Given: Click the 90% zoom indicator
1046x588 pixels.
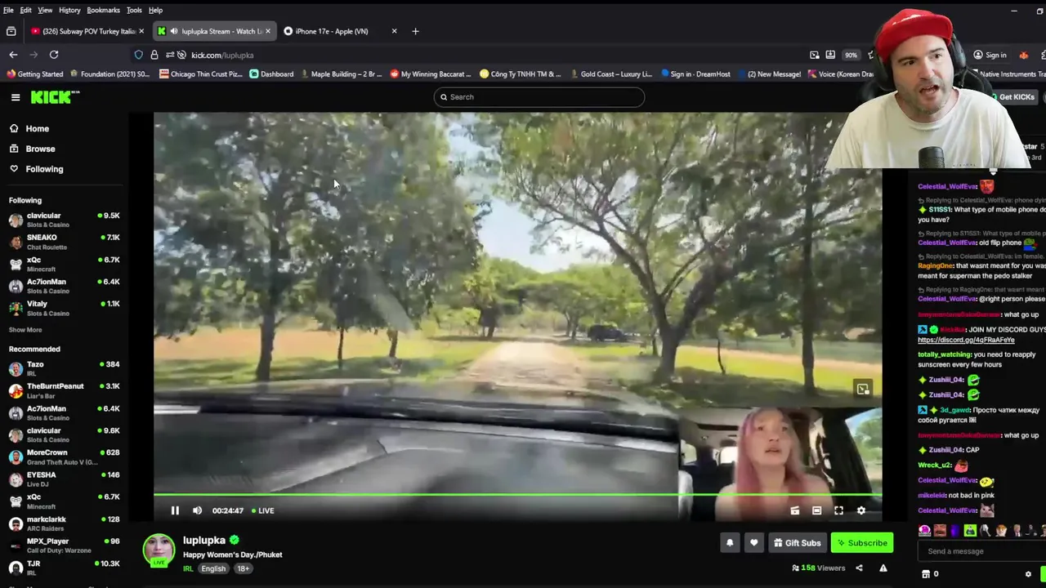Looking at the screenshot, I should click(851, 55).
